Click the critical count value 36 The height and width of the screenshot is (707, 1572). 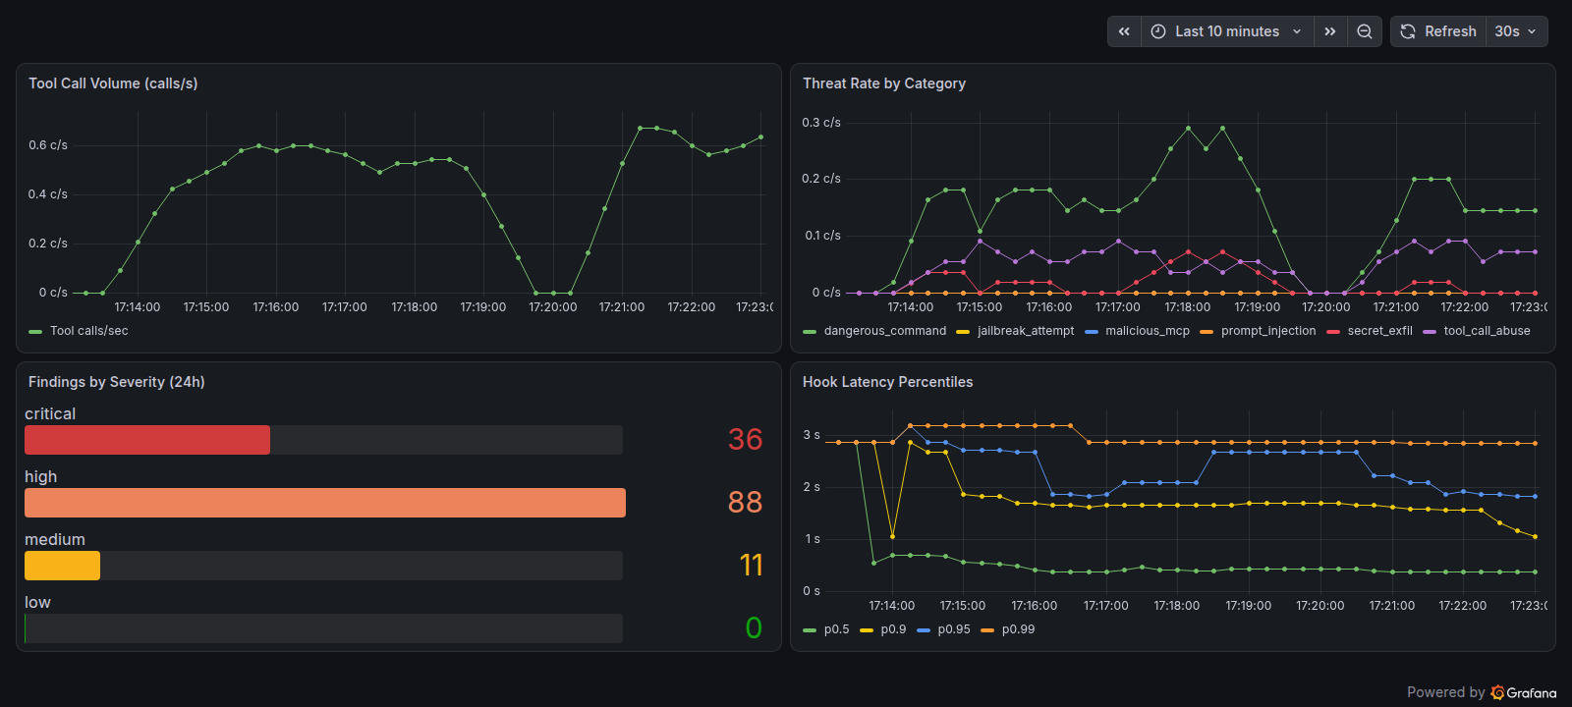coord(745,439)
